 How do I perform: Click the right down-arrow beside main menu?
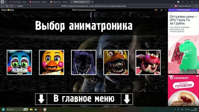pyautogui.click(x=127, y=99)
